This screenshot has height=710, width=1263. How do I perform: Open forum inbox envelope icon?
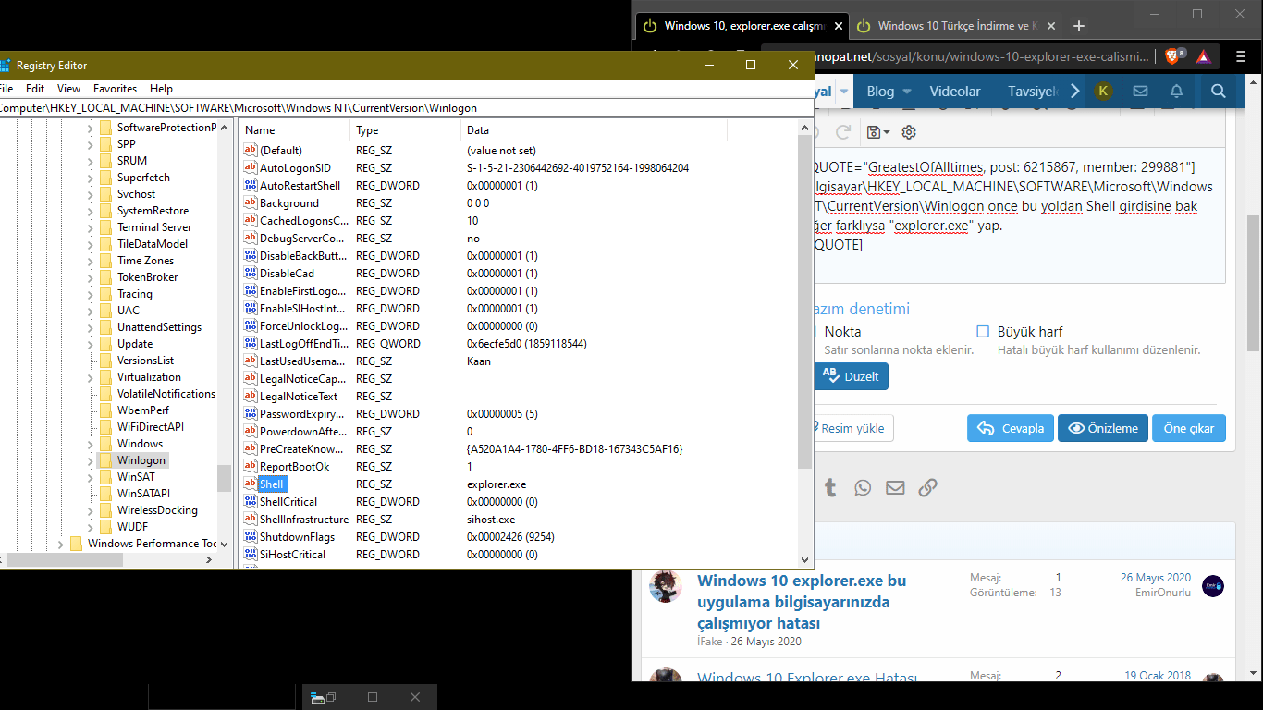coord(1140,91)
